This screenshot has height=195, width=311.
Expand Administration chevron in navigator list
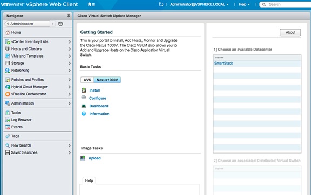click(70, 103)
